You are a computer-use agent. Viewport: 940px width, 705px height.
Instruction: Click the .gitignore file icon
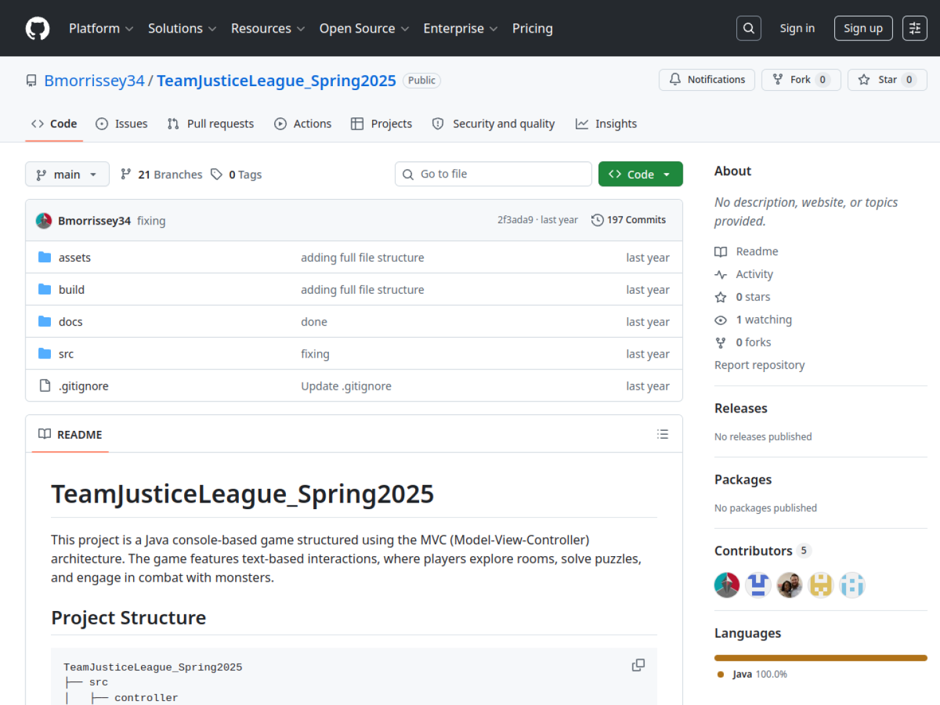point(44,385)
